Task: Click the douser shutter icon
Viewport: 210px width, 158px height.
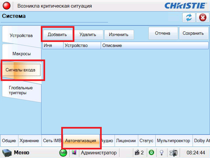Action: click(x=173, y=153)
